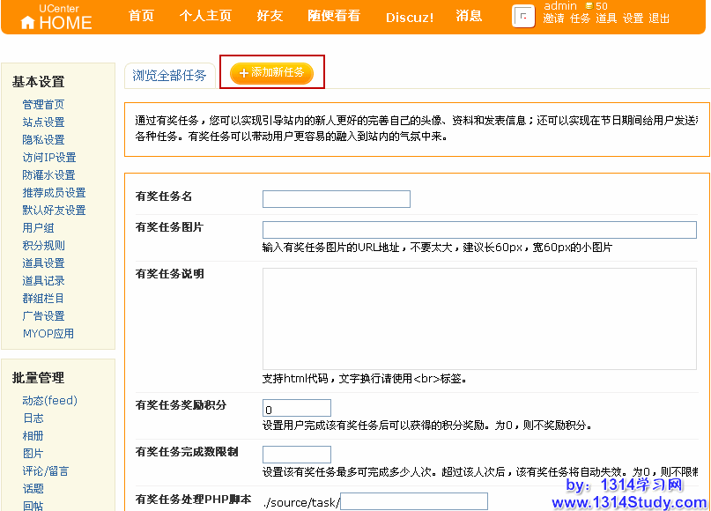The height and width of the screenshot is (511, 711).
Task: Click the 有奖任务图片 URL field
Action: pos(479,229)
